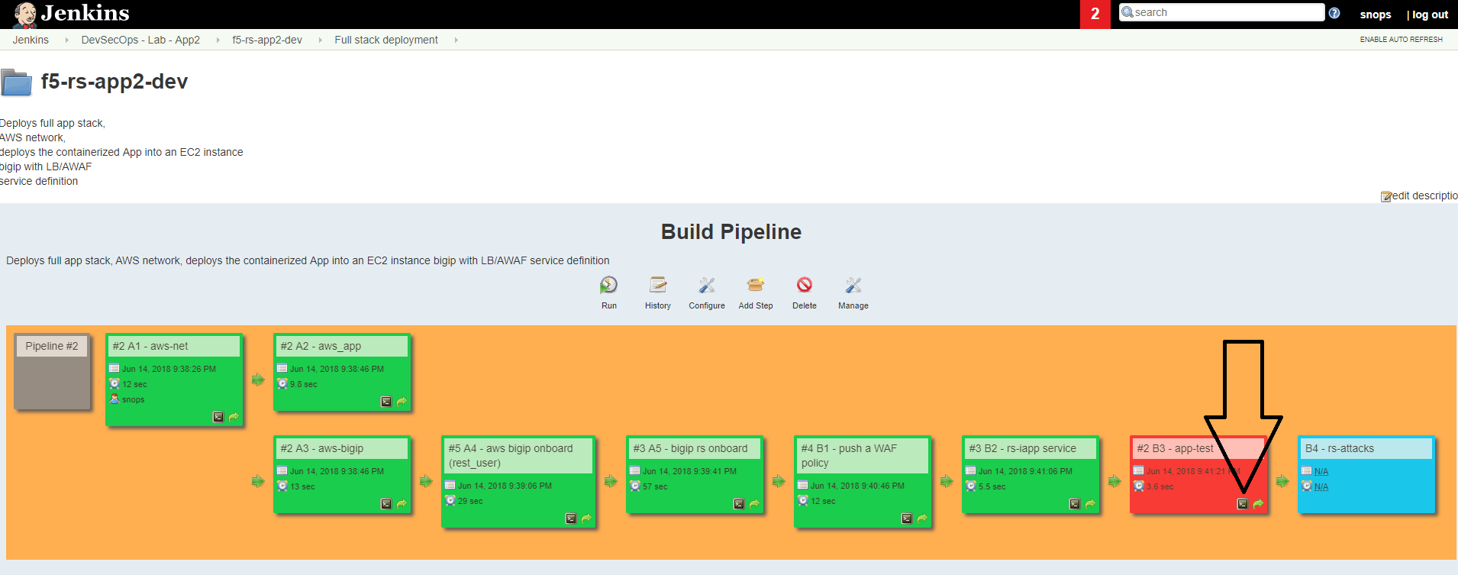Screen dimensions: 1458x575
Task: Click the 'Jun 14, 2018 9:41:06 PM' timestamp
Action: pyautogui.click(x=1025, y=471)
